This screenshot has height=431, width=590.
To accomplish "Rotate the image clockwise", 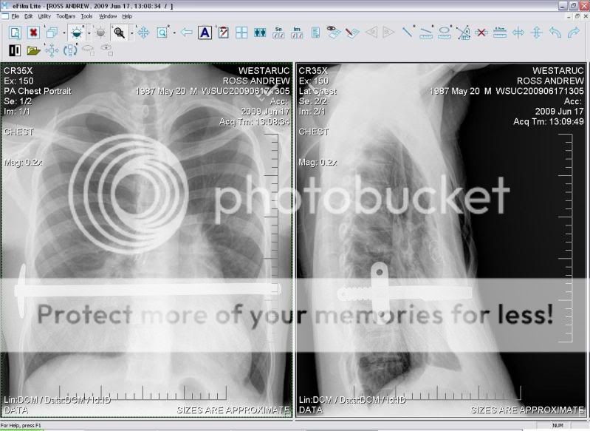I will pyautogui.click(x=574, y=33).
